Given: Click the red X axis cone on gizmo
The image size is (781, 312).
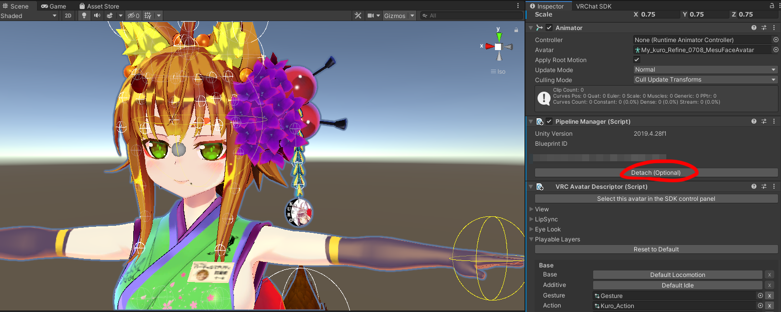Looking at the screenshot, I should [489, 46].
